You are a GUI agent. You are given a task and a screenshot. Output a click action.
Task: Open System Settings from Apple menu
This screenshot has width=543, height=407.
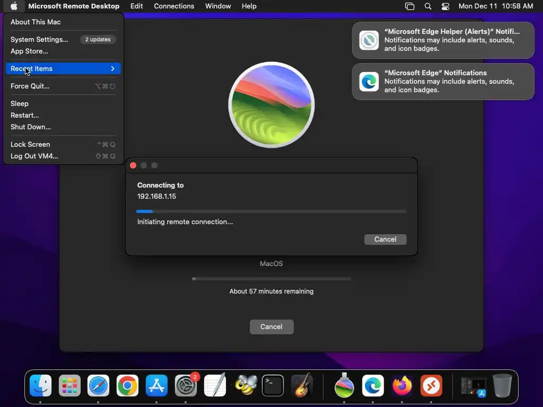(x=39, y=39)
